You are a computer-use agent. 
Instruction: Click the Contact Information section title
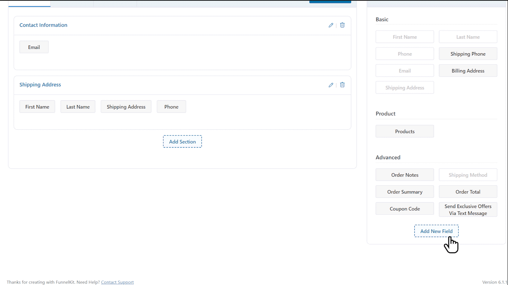click(x=43, y=25)
